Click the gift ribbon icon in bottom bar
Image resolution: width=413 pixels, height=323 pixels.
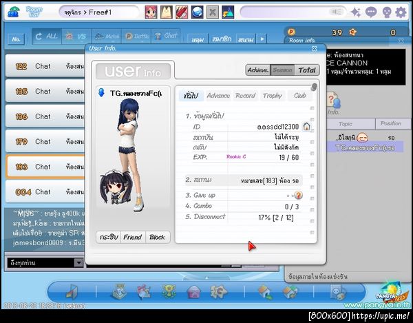pos(144,292)
